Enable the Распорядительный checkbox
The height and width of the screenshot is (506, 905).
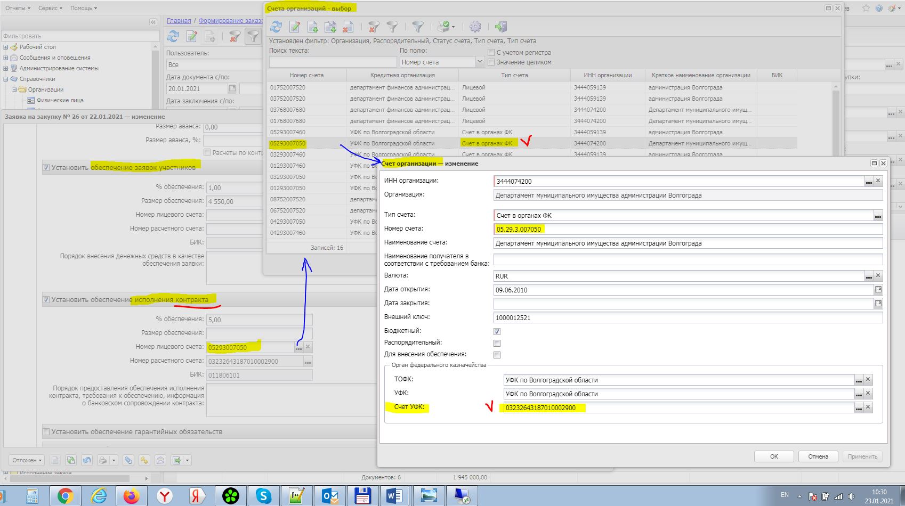click(497, 343)
